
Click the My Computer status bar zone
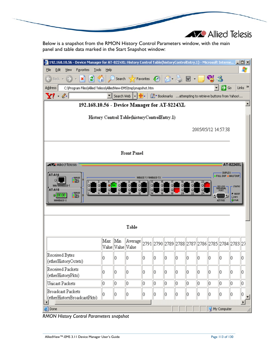[x=220, y=309]
